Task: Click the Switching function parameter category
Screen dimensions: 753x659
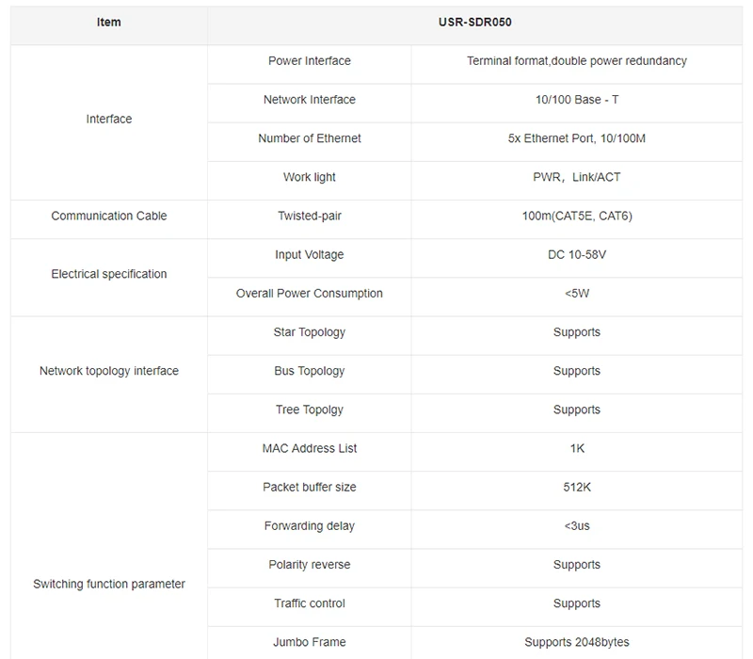Action: 109,584
